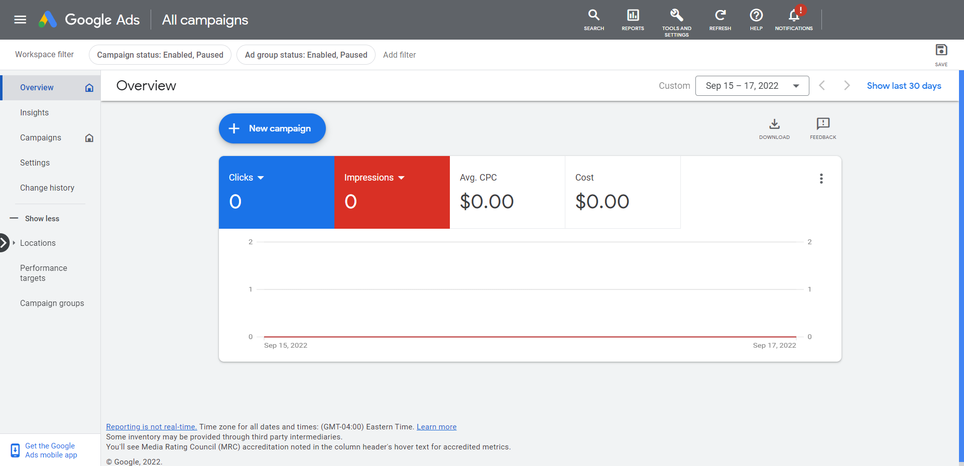
Task: Open the hamburger main menu
Action: click(x=20, y=20)
